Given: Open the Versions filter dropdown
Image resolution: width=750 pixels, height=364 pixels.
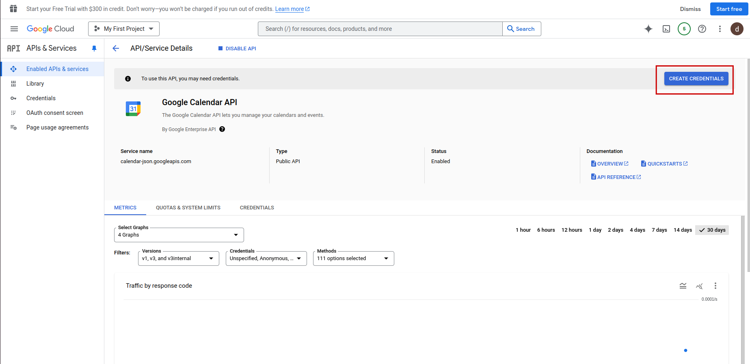Looking at the screenshot, I should pyautogui.click(x=178, y=258).
